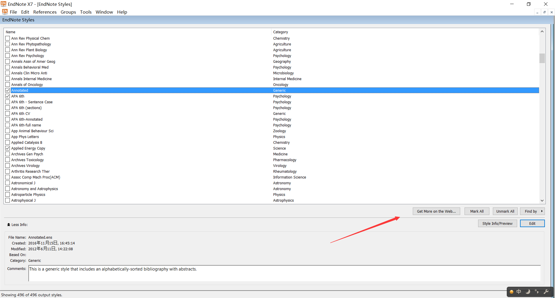This screenshot has height=298, width=555.
Task: Click the Rheumatology category cell
Action: click(285, 172)
